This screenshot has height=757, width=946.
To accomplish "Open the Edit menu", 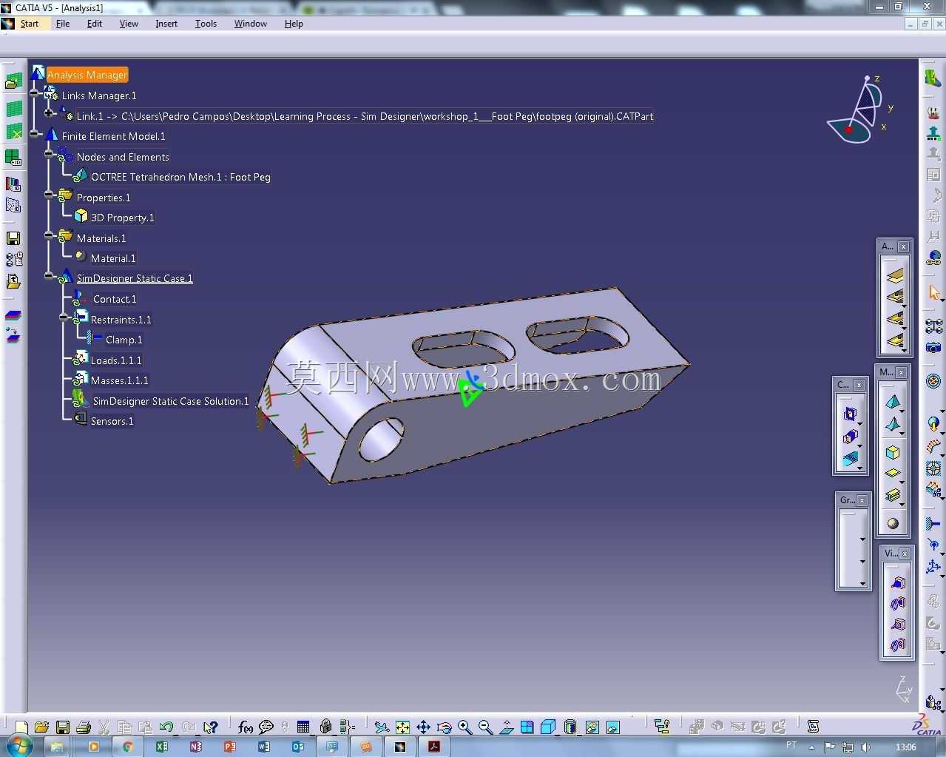I will pyautogui.click(x=95, y=24).
